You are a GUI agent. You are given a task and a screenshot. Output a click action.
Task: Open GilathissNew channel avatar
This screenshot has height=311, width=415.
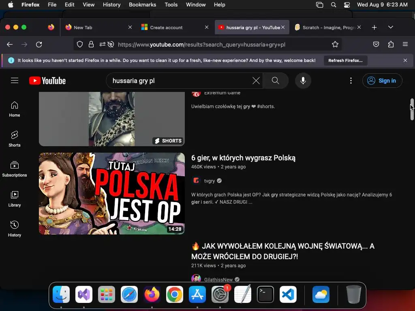(196, 279)
